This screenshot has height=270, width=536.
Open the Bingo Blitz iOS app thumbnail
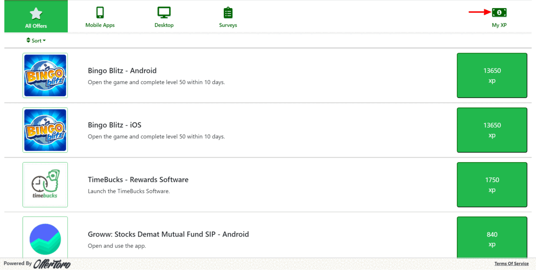point(45,130)
